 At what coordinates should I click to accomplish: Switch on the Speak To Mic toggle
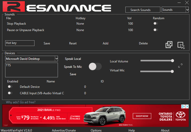95,66
